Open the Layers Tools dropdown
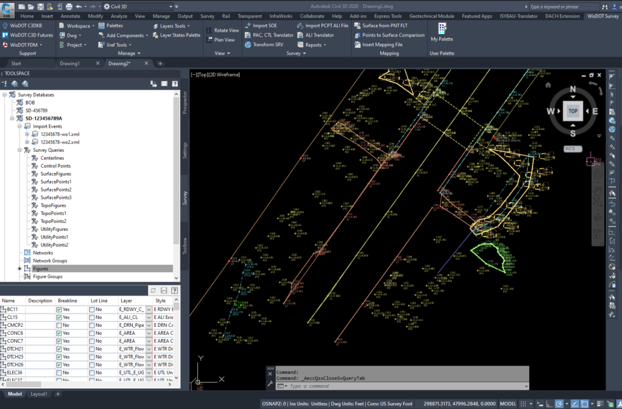The image size is (622, 409). 188,26
